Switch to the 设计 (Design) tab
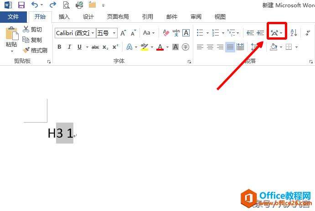315x211 pixels. (88, 17)
